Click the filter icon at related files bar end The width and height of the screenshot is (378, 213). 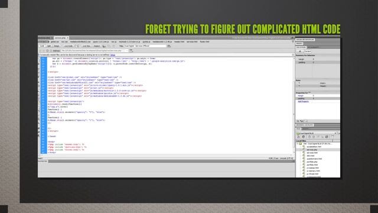[x=293, y=42]
